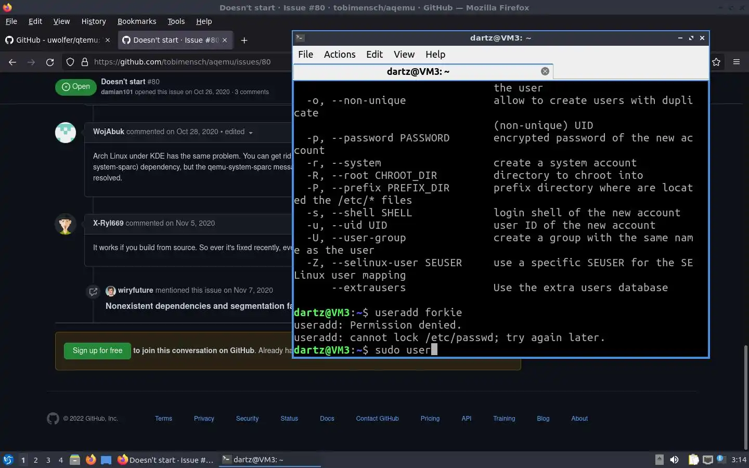The image size is (749, 468).
Task: Open WojAbuk's username link
Action: click(x=109, y=132)
